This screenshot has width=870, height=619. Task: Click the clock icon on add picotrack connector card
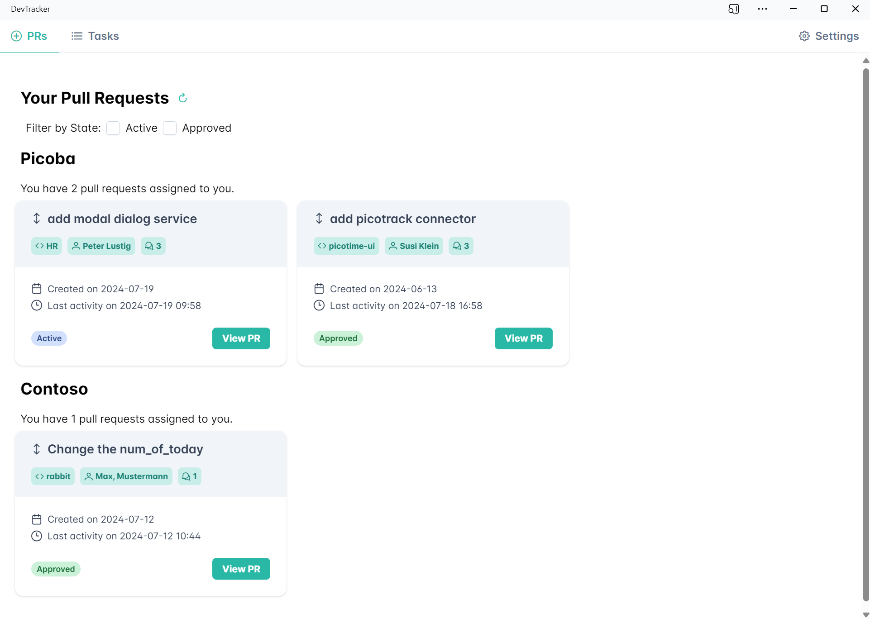(x=319, y=305)
